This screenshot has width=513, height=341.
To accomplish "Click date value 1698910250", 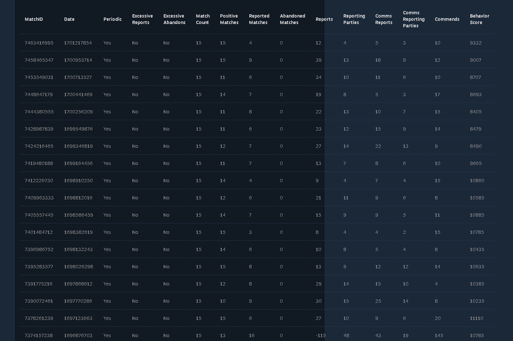I will click(78, 181).
